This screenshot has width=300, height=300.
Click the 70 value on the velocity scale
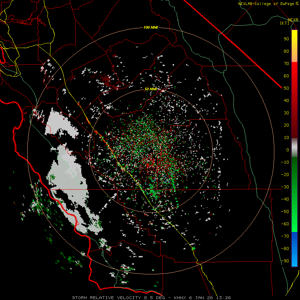(286, 64)
